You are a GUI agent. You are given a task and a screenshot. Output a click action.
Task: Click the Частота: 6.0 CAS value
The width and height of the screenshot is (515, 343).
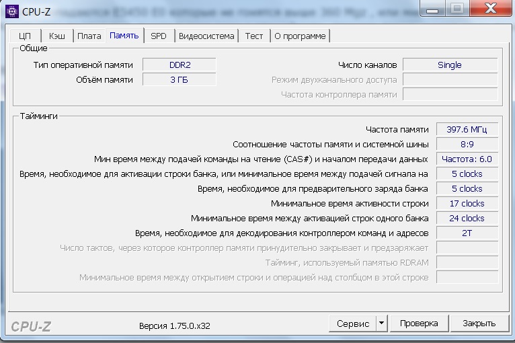tap(467, 159)
